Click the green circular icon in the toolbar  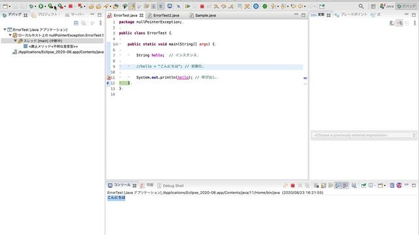coord(264,6)
